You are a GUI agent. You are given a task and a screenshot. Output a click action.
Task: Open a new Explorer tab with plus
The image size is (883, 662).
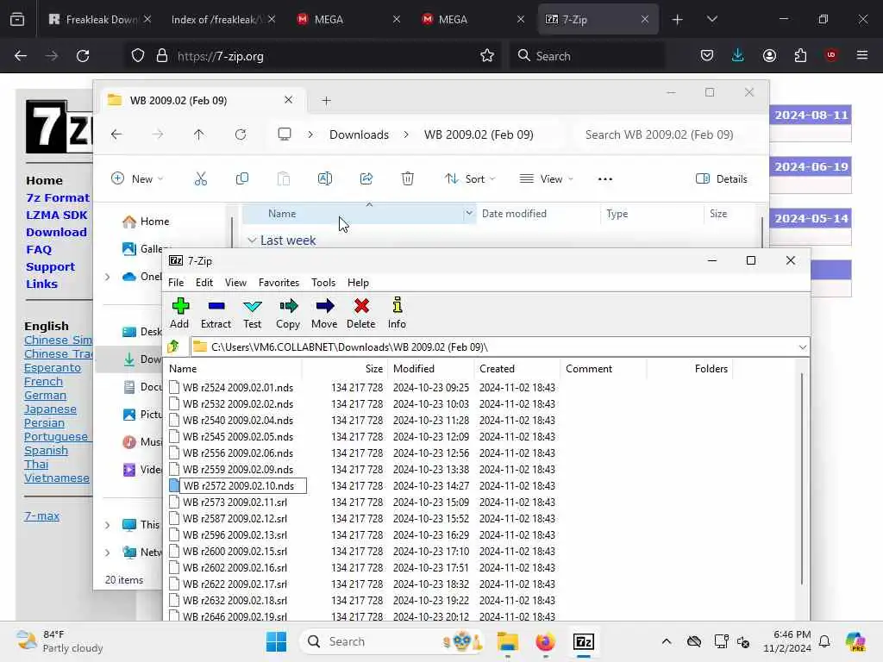coord(326,101)
